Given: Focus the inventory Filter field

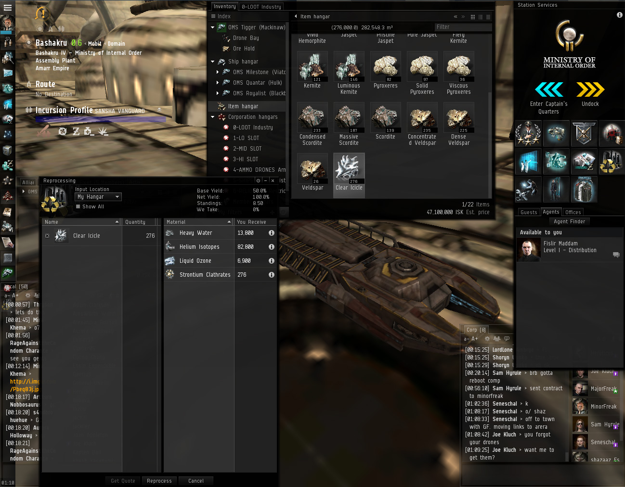Looking at the screenshot, I should (463, 27).
